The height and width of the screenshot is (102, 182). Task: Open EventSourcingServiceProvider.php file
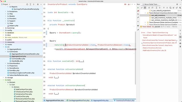tap(22, 73)
